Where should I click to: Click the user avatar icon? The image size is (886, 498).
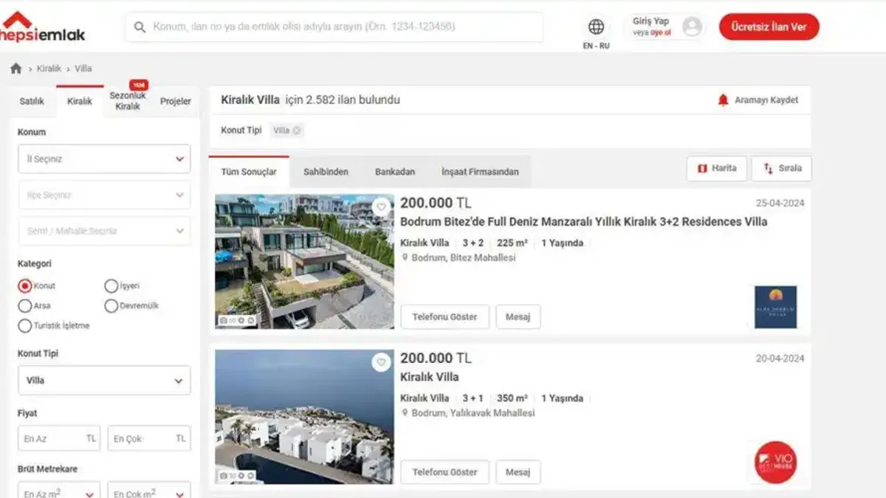tap(692, 27)
